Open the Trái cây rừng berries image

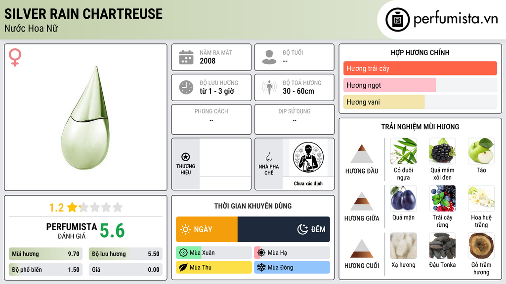(x=442, y=198)
